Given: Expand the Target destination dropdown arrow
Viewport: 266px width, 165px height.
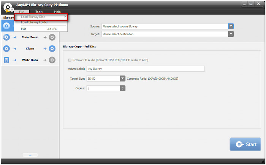Looking at the screenshot, I should coord(231,34).
